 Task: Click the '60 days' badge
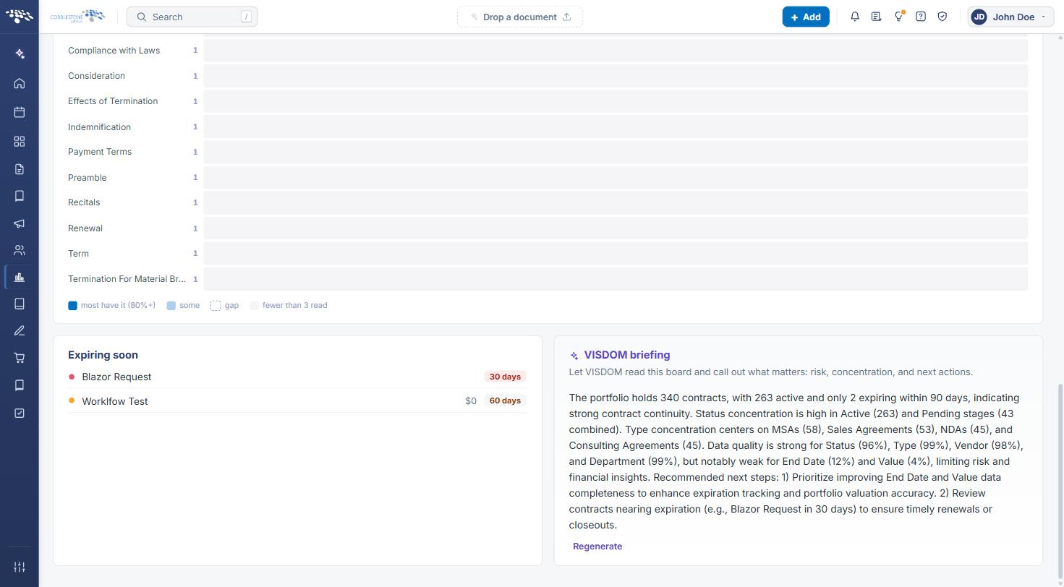click(505, 400)
